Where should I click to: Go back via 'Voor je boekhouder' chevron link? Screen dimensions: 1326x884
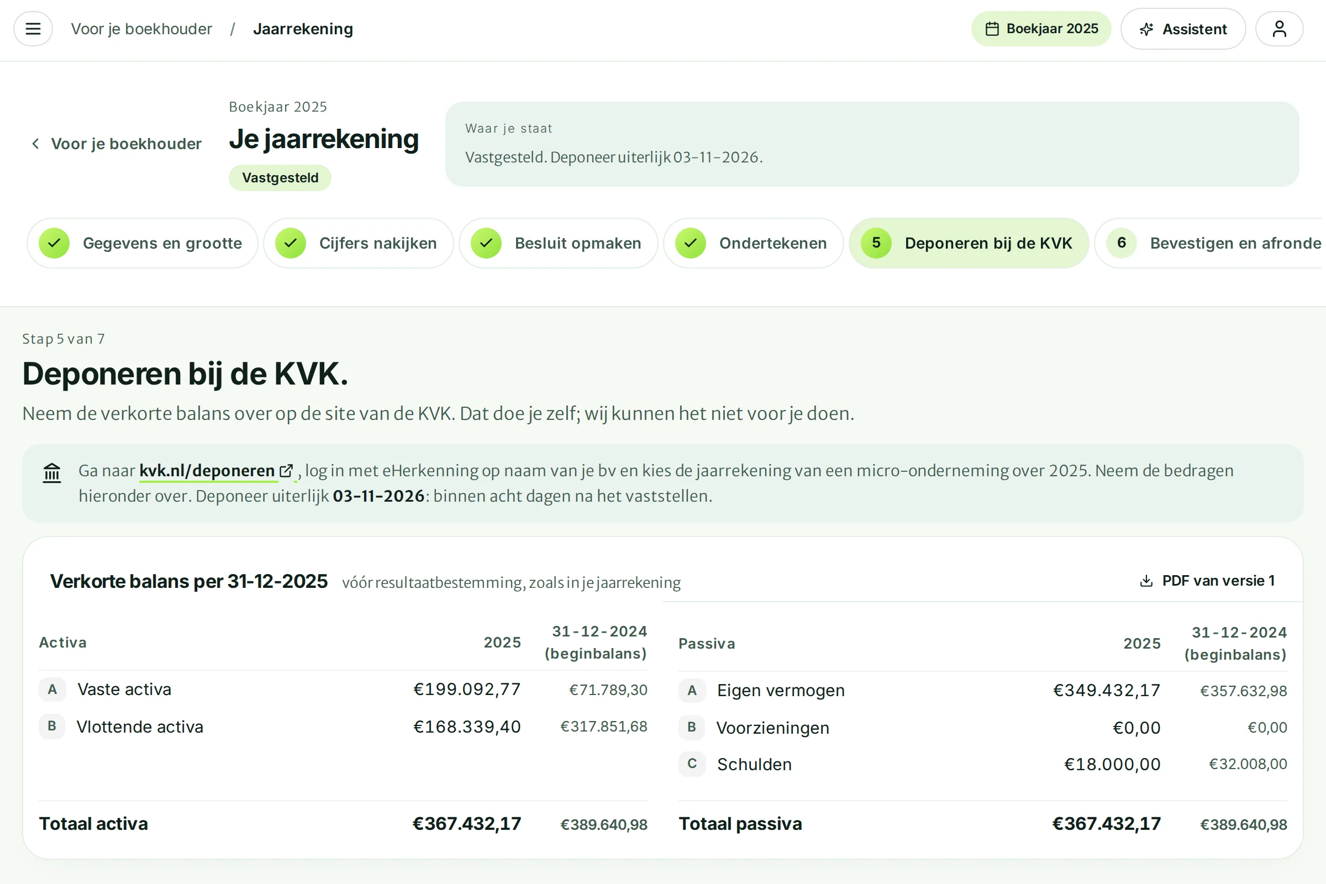pyautogui.click(x=116, y=144)
